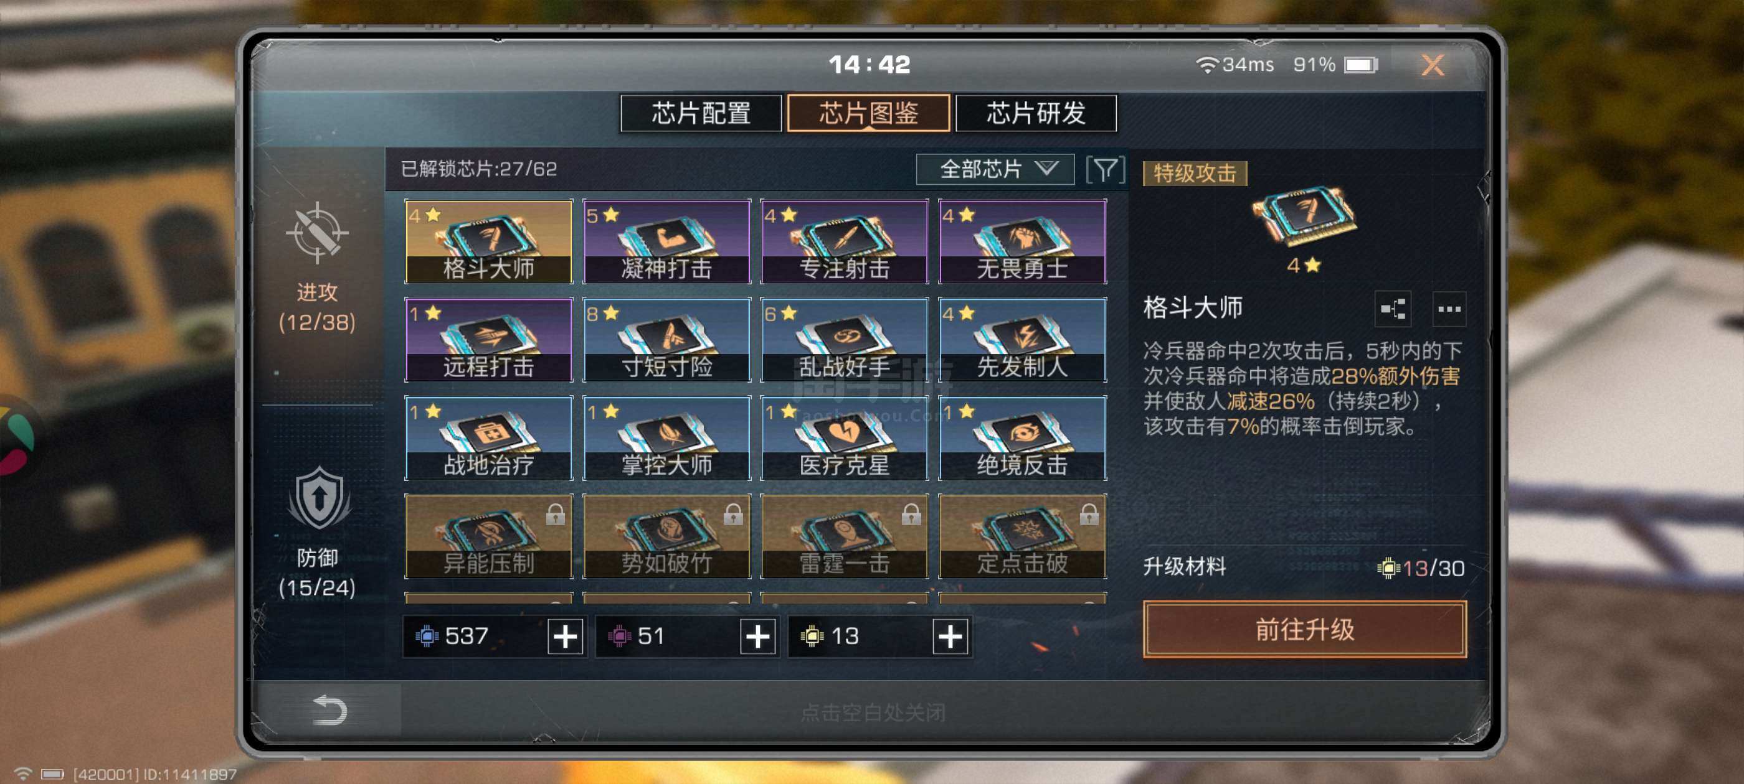Switch to the 芯片配置 tab
Screen dimensions: 1744x784
click(701, 113)
